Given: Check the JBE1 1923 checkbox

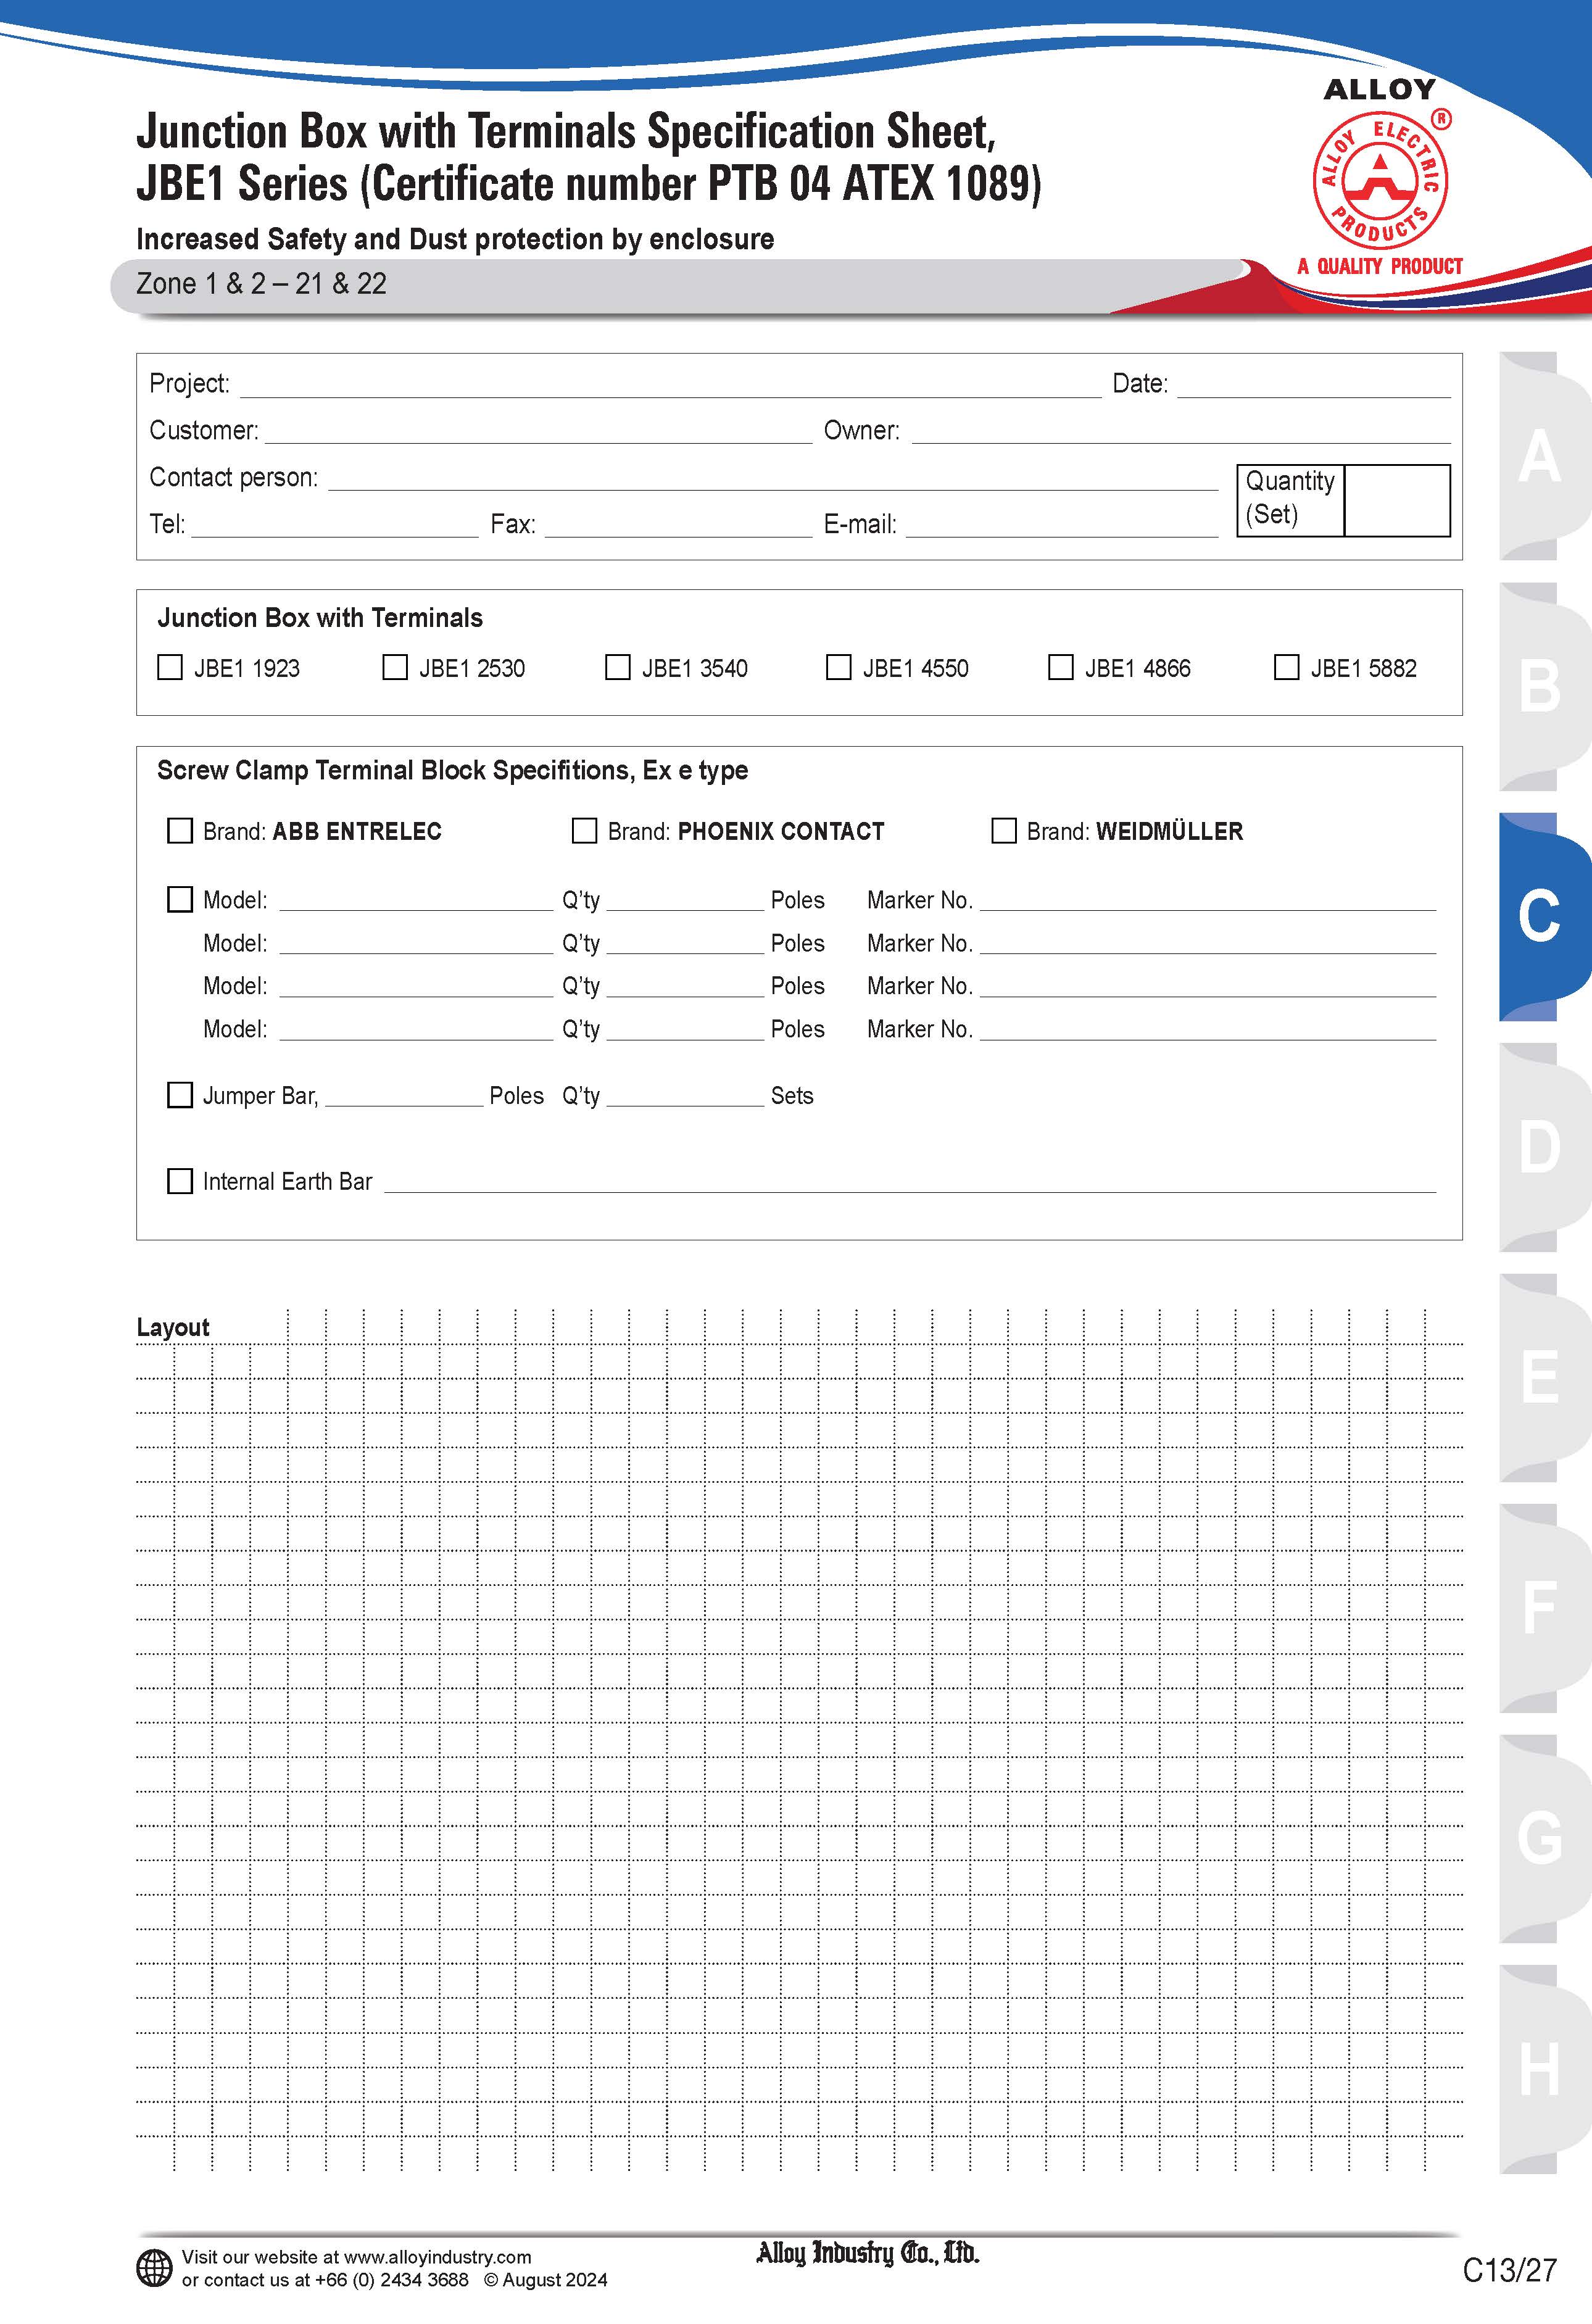Looking at the screenshot, I should 170,667.
